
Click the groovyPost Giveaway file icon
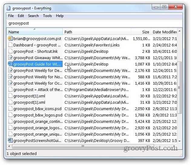point(10,58)
